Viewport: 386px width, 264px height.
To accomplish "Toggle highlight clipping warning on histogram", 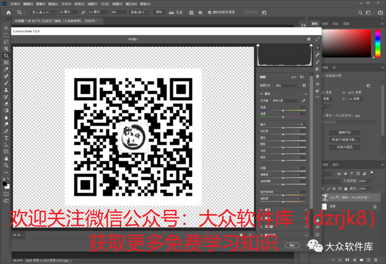I will click(x=311, y=45).
